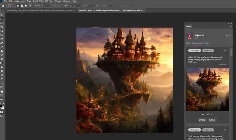The height and width of the screenshot is (140, 236).
Task: Show next generation with right arrow
Action: click(x=212, y=114)
